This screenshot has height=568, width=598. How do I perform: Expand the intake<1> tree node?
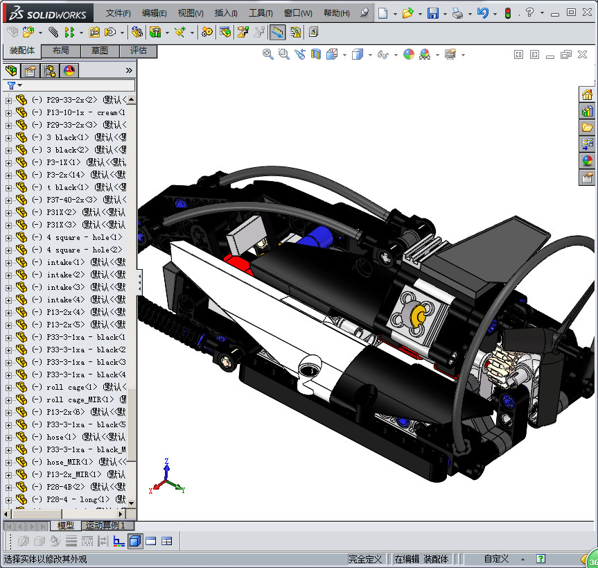(8, 263)
